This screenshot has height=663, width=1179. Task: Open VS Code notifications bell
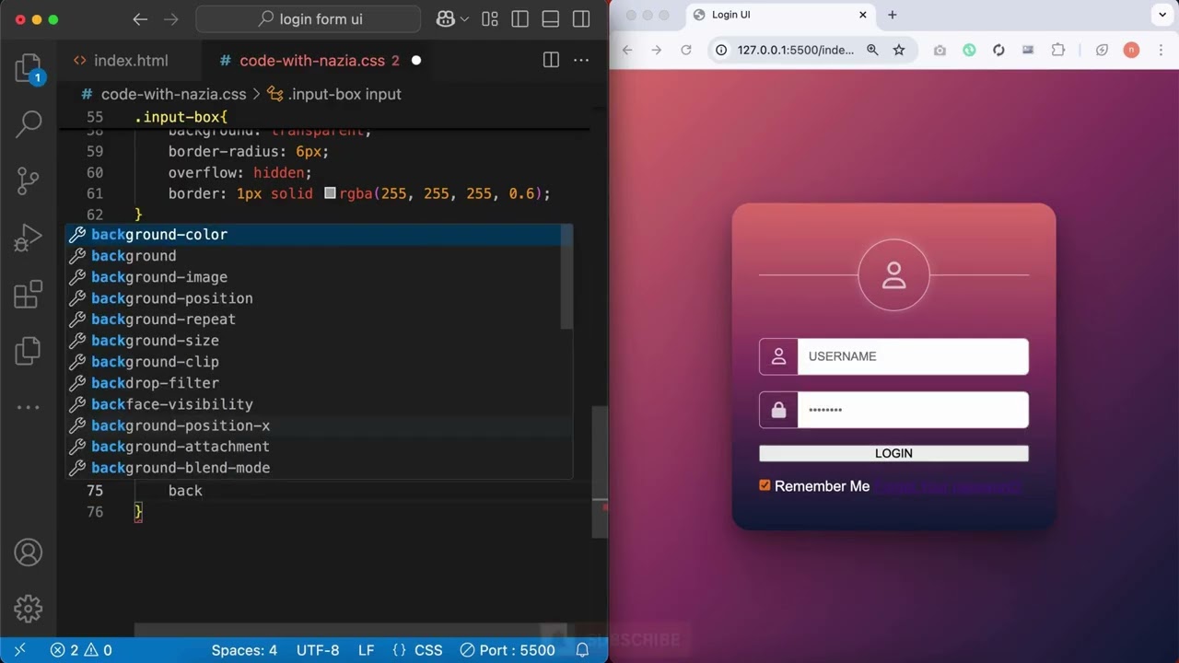click(x=582, y=650)
